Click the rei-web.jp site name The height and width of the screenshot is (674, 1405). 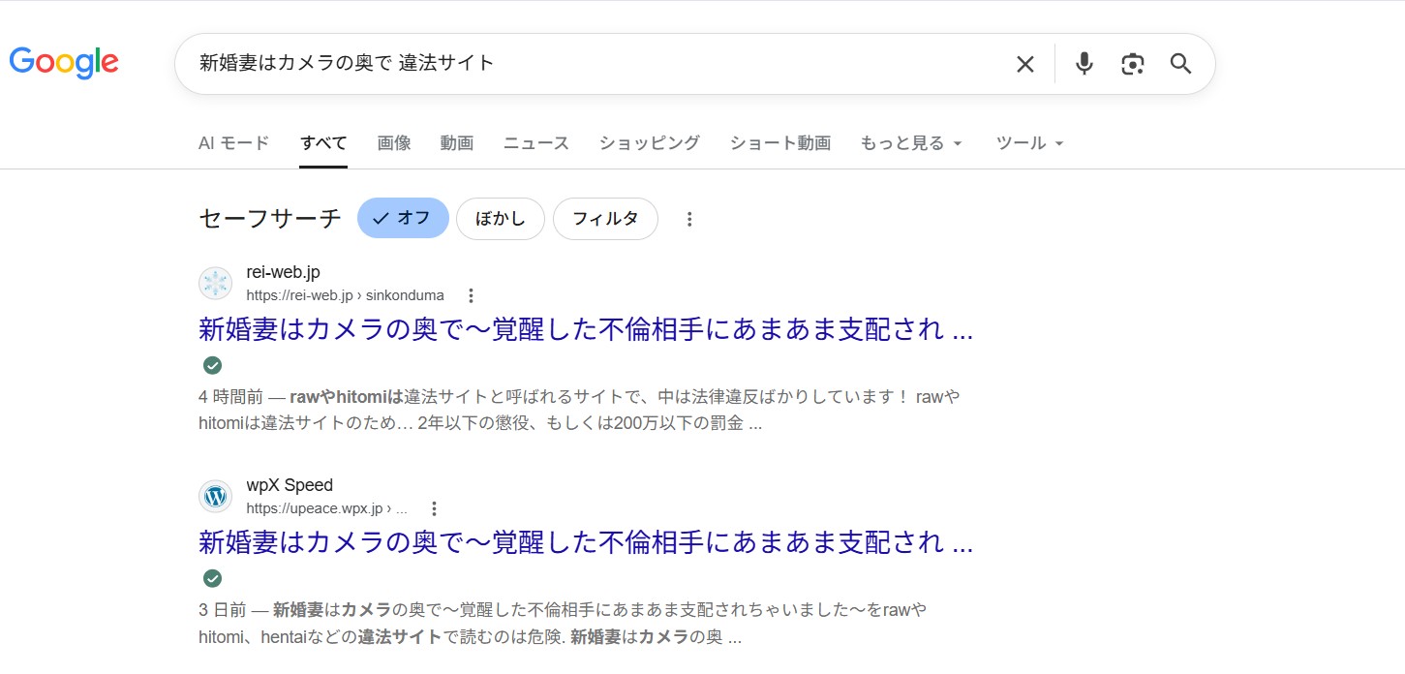(x=283, y=272)
